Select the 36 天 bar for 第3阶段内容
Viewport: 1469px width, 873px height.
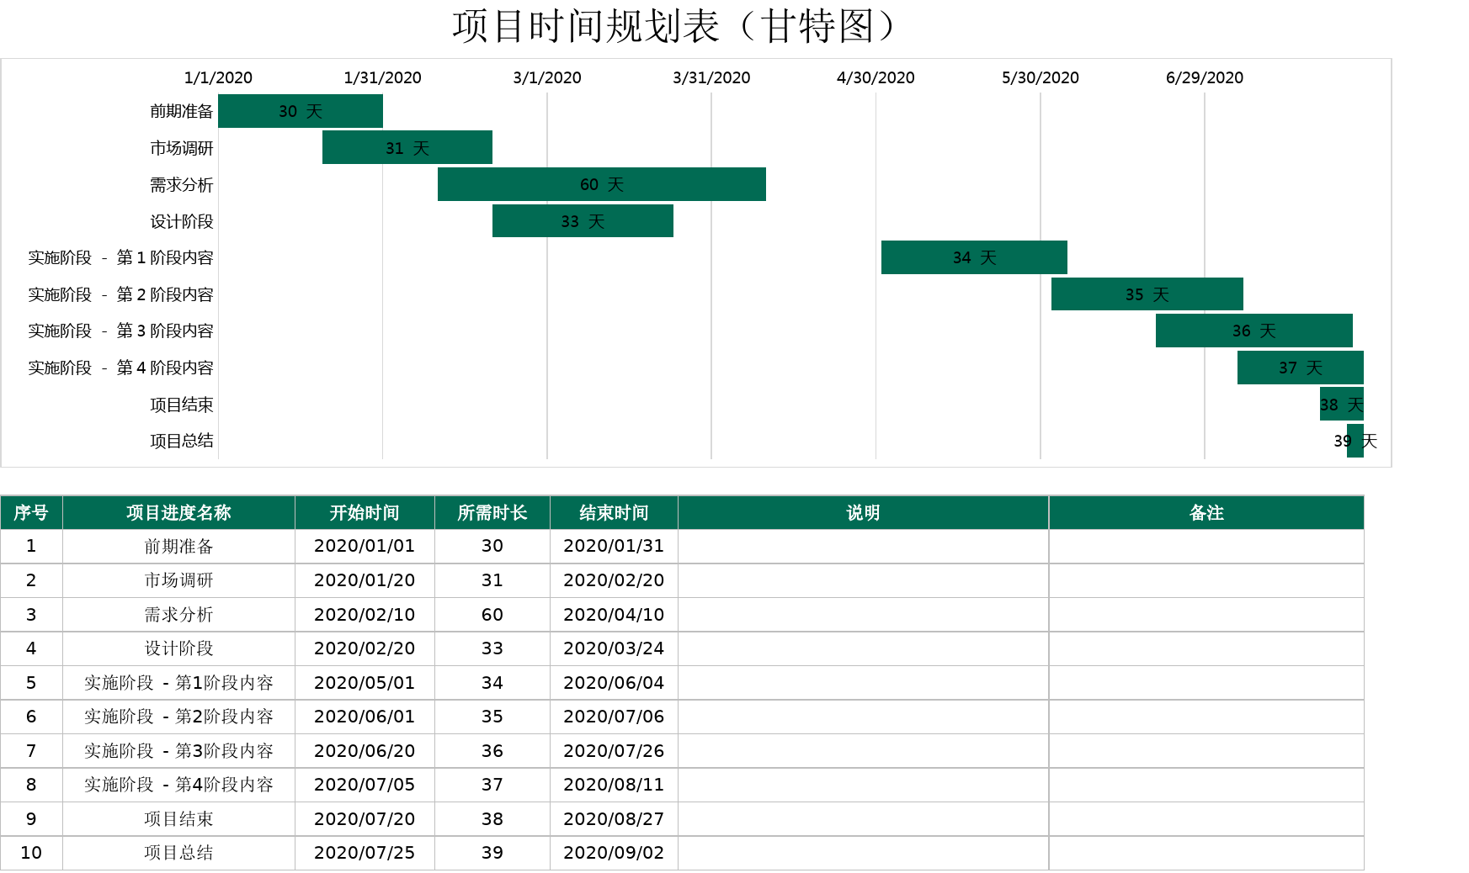point(1254,331)
